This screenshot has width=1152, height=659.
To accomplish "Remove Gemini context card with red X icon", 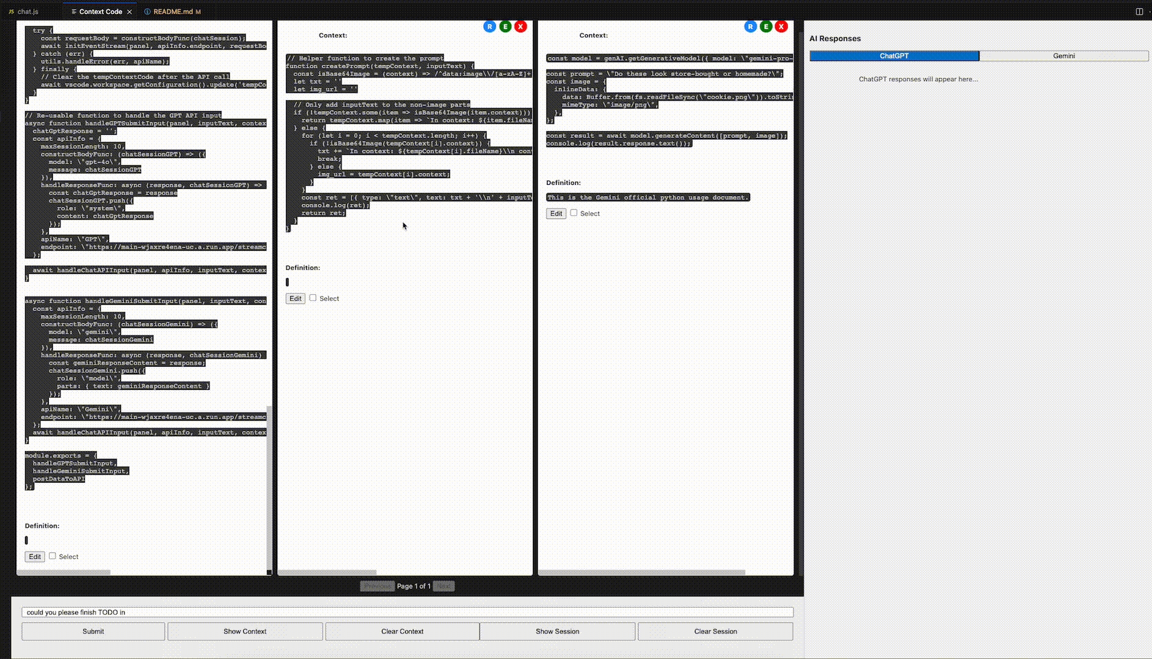I will pyautogui.click(x=781, y=26).
